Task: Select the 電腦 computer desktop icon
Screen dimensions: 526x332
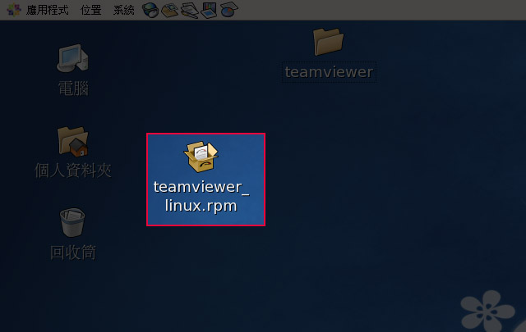Action: click(x=72, y=58)
